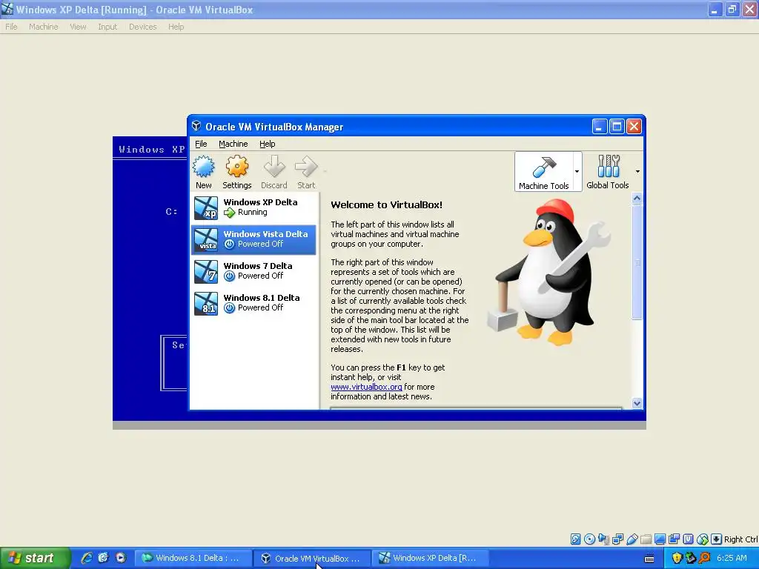Open the File menu in VirtualBox Manager
Image resolution: width=759 pixels, height=569 pixels.
pyautogui.click(x=201, y=144)
